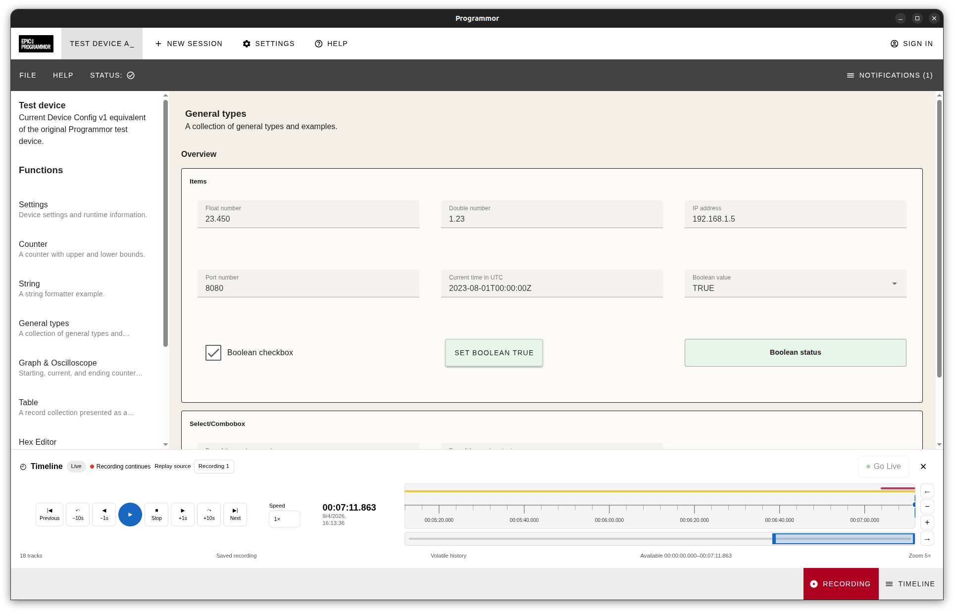This screenshot has height=612, width=954.
Task: Click the sidebar scrollbar thumb
Action: click(x=165, y=223)
